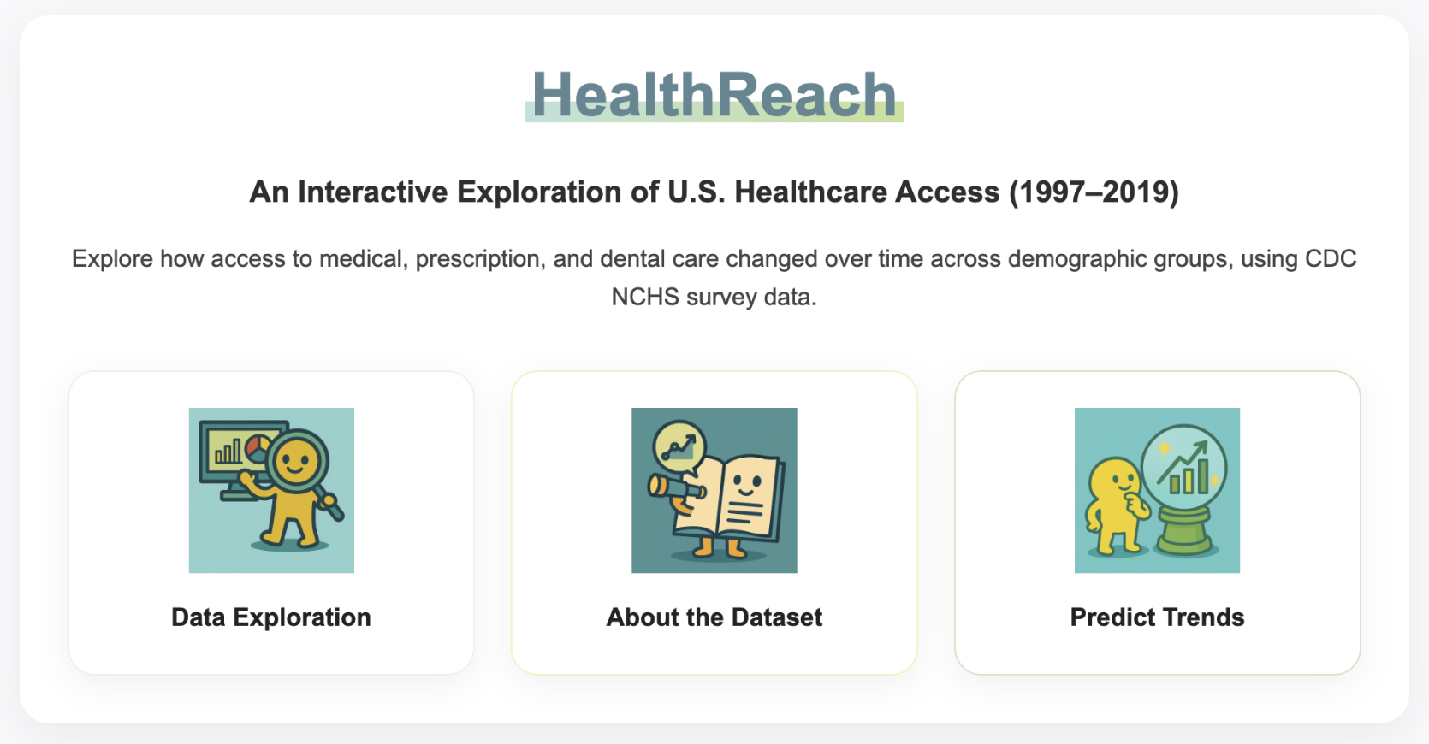Open the Predict Trends link

tap(1157, 617)
